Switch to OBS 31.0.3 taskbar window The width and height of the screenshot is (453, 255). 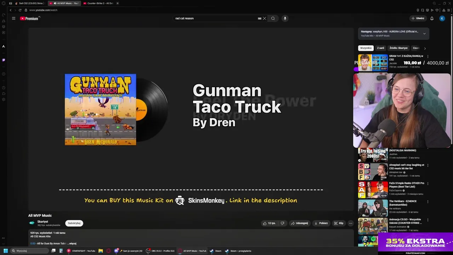(160, 251)
